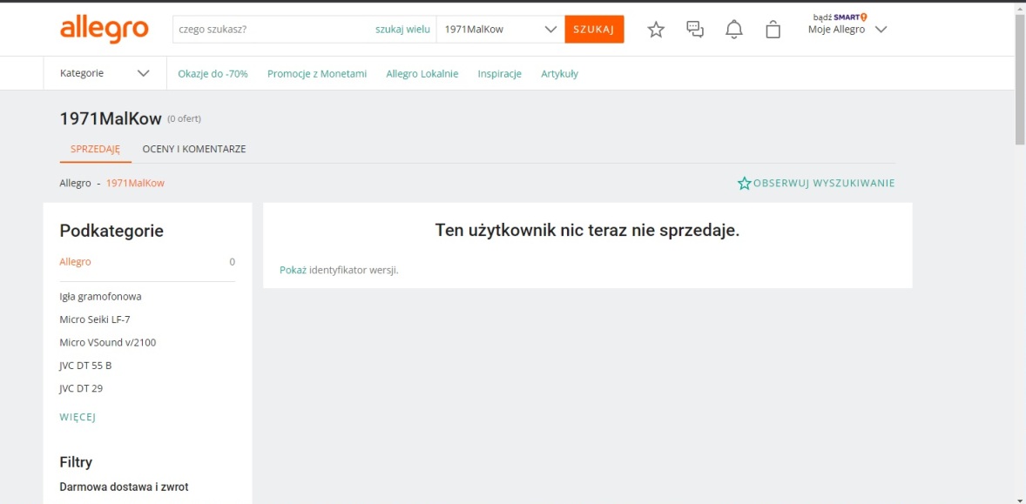1026x504 pixels.
Task: Expand the Moje Allegro account menu
Action: click(847, 30)
